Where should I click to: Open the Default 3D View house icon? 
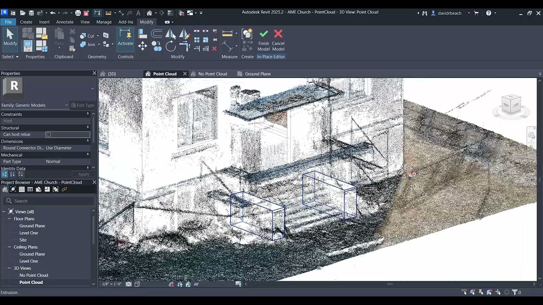click(149, 13)
